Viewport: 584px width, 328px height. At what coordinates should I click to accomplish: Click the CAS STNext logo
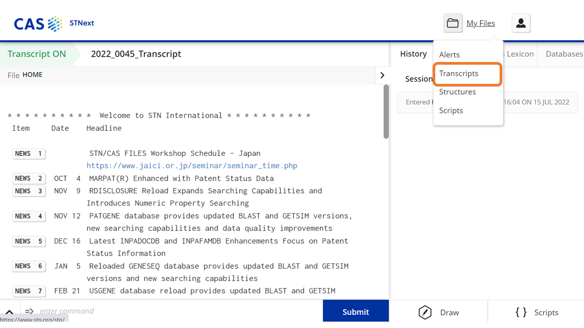54,23
